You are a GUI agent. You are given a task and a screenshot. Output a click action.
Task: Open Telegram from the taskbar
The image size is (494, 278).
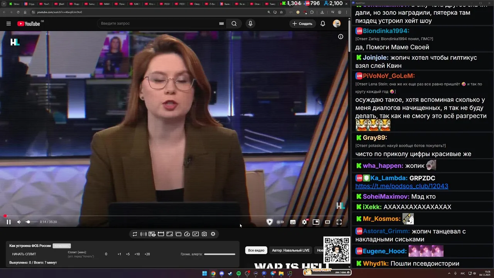click(x=272, y=273)
